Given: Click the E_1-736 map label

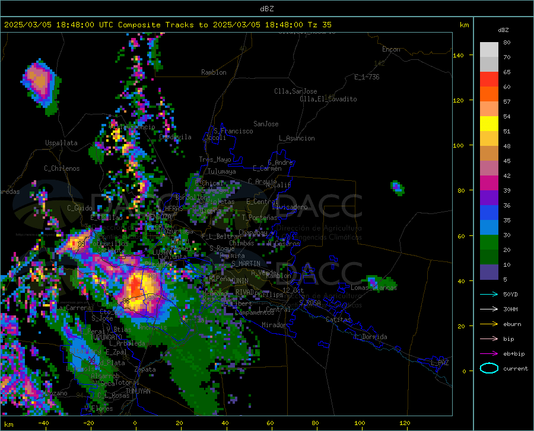Looking at the screenshot, I should click(x=367, y=77).
